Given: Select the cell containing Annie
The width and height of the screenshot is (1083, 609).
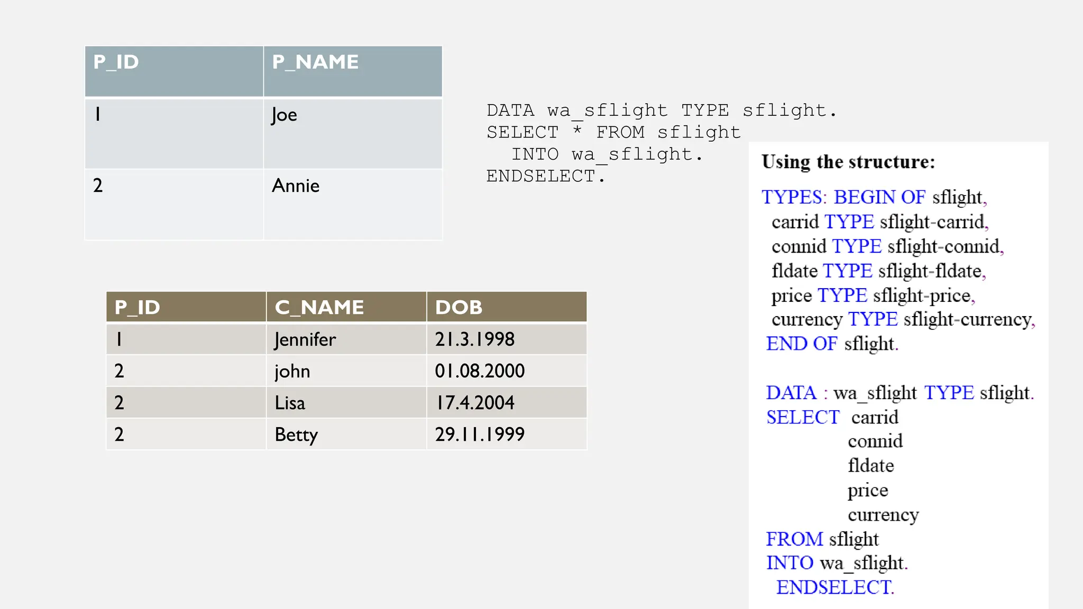Looking at the screenshot, I should tap(353, 205).
